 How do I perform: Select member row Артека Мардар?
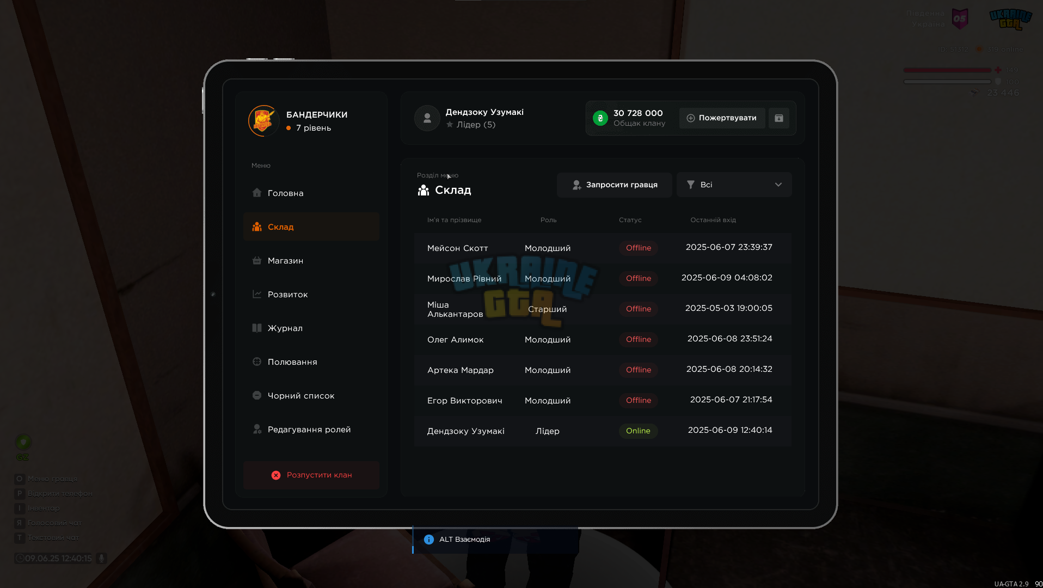[603, 370]
